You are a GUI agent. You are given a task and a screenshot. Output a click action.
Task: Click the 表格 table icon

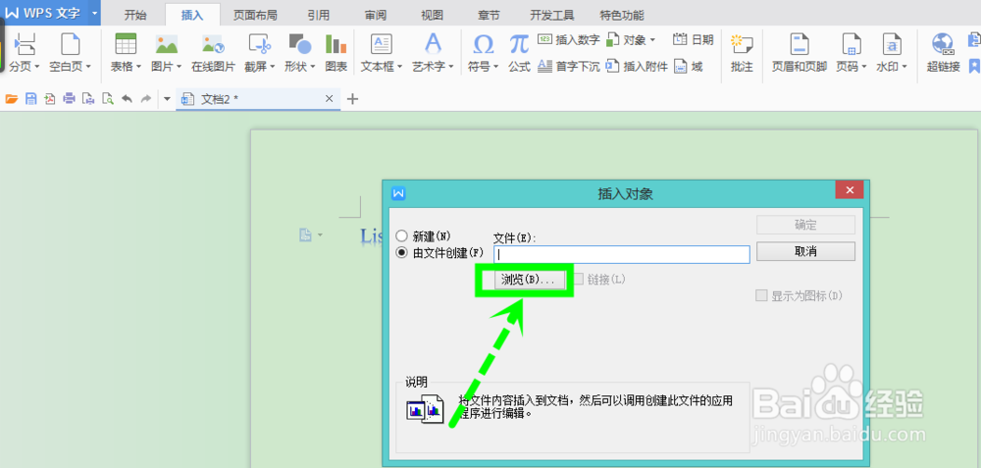tap(126, 44)
